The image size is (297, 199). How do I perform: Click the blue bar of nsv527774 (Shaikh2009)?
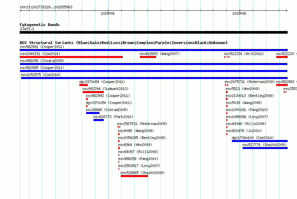265,148
